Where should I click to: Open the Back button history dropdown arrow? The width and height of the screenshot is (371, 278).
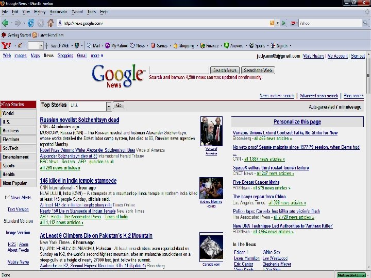tap(11, 23)
